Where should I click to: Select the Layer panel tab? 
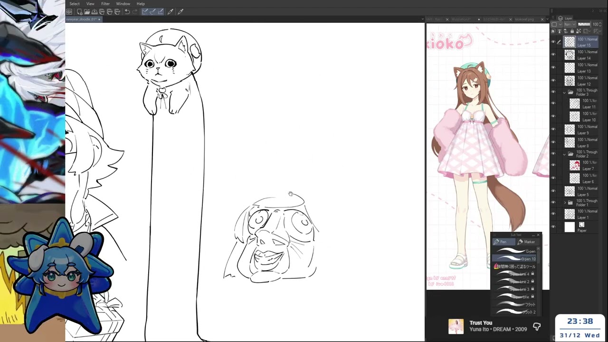pos(565,18)
